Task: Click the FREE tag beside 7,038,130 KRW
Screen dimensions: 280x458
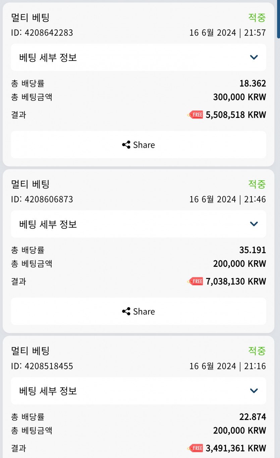Action: 195,281
